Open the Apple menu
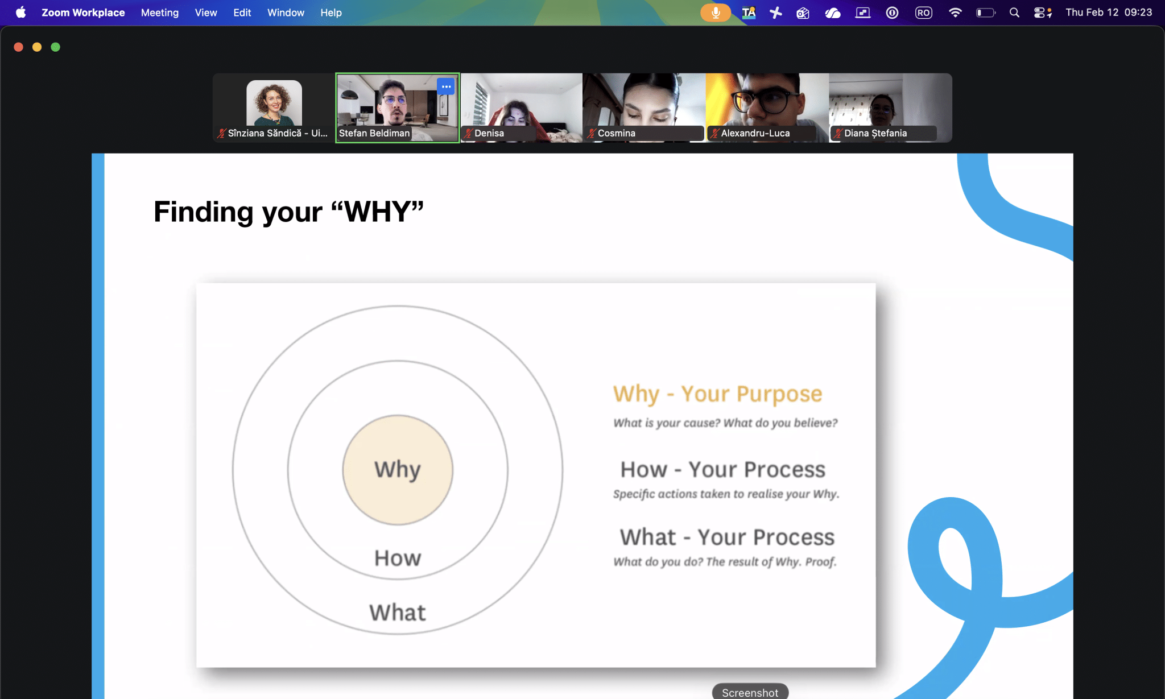Image resolution: width=1165 pixels, height=699 pixels. click(20, 13)
